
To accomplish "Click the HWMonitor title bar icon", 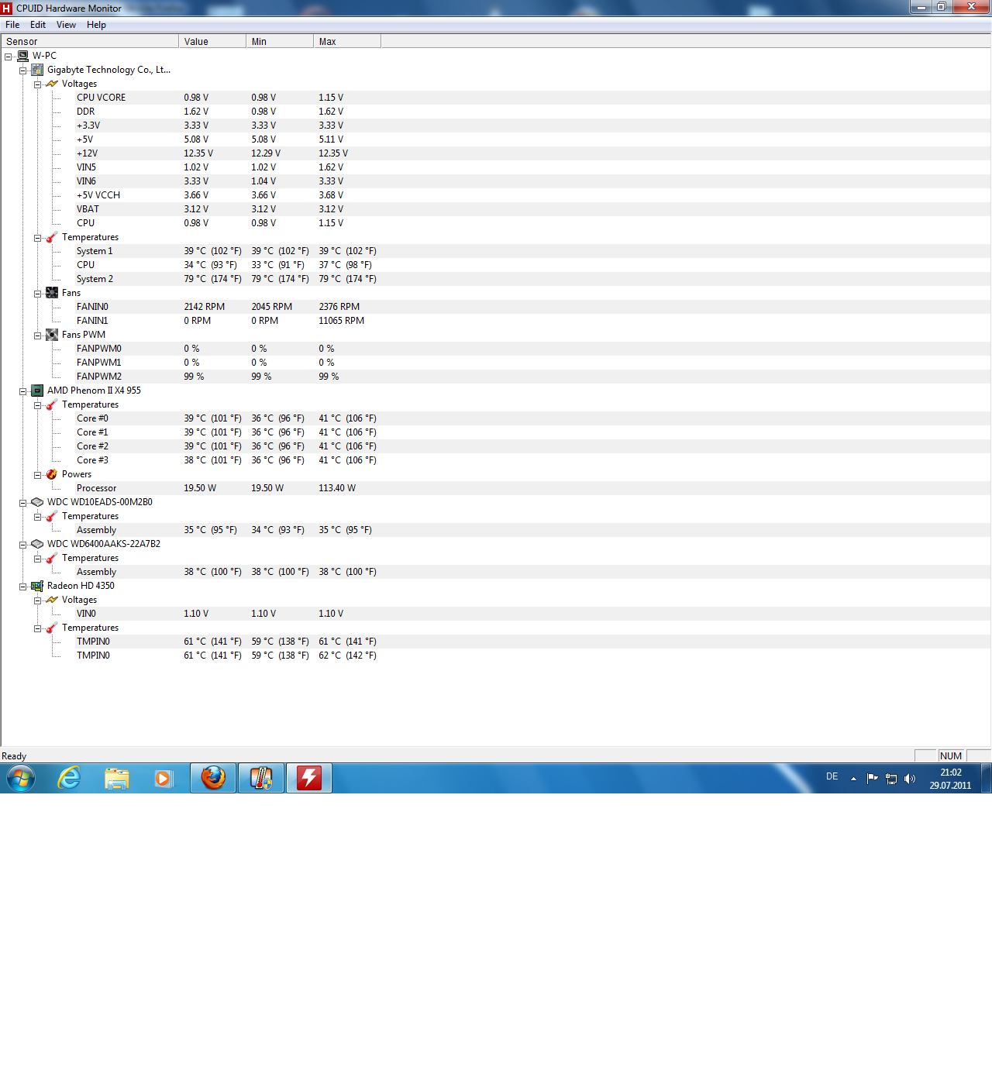I will 7,9.
